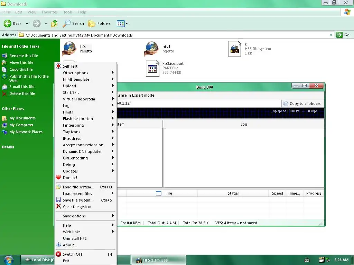This screenshot has width=354, height=265.
Task: Click the Switch OFF red icon
Action: pos(58,254)
